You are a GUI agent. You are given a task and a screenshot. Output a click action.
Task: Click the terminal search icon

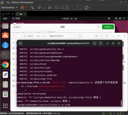click(94, 43)
